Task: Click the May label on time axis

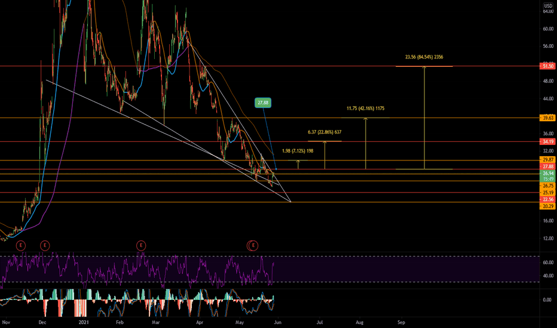Action: [x=240, y=323]
